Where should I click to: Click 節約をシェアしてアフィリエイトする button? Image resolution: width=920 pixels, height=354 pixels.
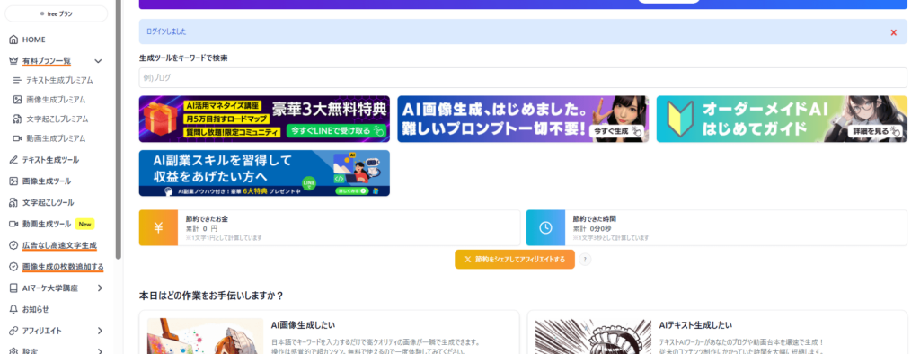(x=515, y=260)
